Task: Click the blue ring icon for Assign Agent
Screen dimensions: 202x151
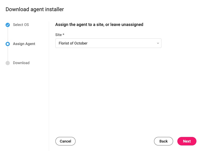Action: [8, 44]
